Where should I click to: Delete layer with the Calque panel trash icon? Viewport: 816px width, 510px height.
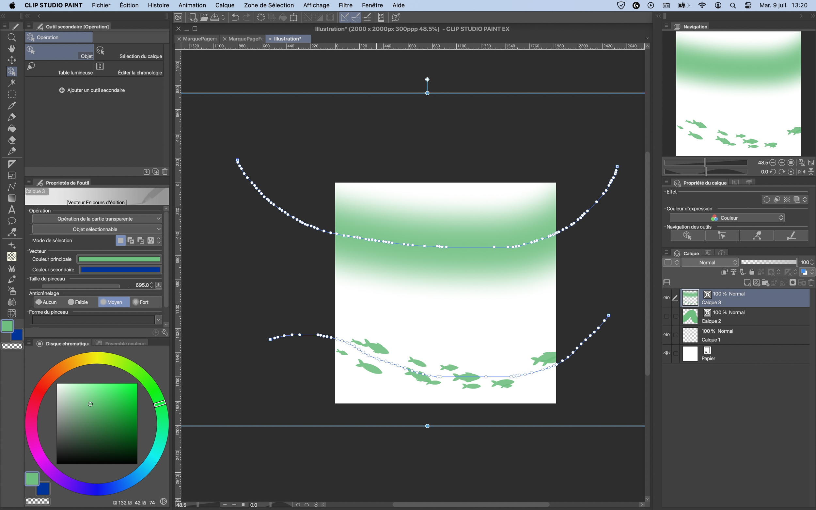[811, 282]
